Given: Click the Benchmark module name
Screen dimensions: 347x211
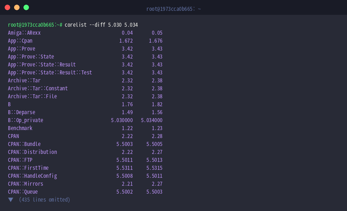Looking at the screenshot, I should pyautogui.click(x=20, y=128).
